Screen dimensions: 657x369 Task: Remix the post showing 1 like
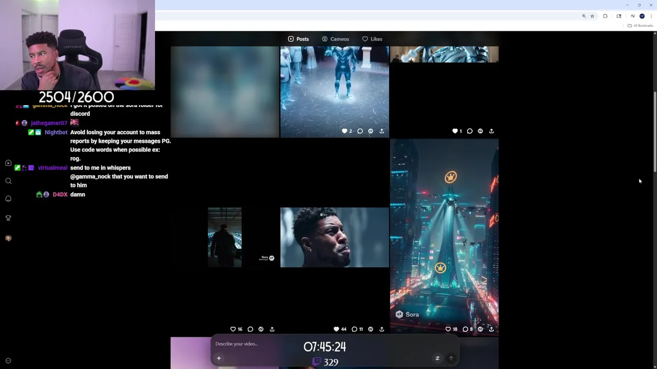point(480,131)
